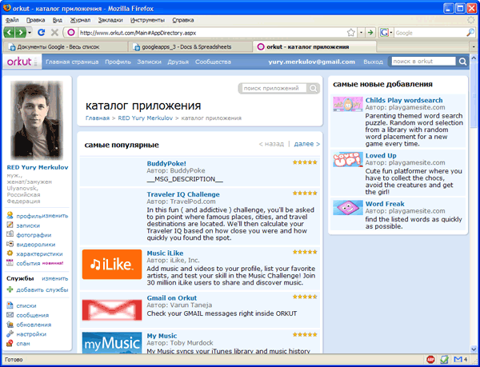Screen dimensions: 480x367
Task: Bookmark page using the star icon
Action: click(x=351, y=33)
